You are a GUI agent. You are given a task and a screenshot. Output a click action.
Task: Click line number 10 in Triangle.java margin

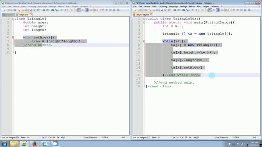[x=7, y=53]
